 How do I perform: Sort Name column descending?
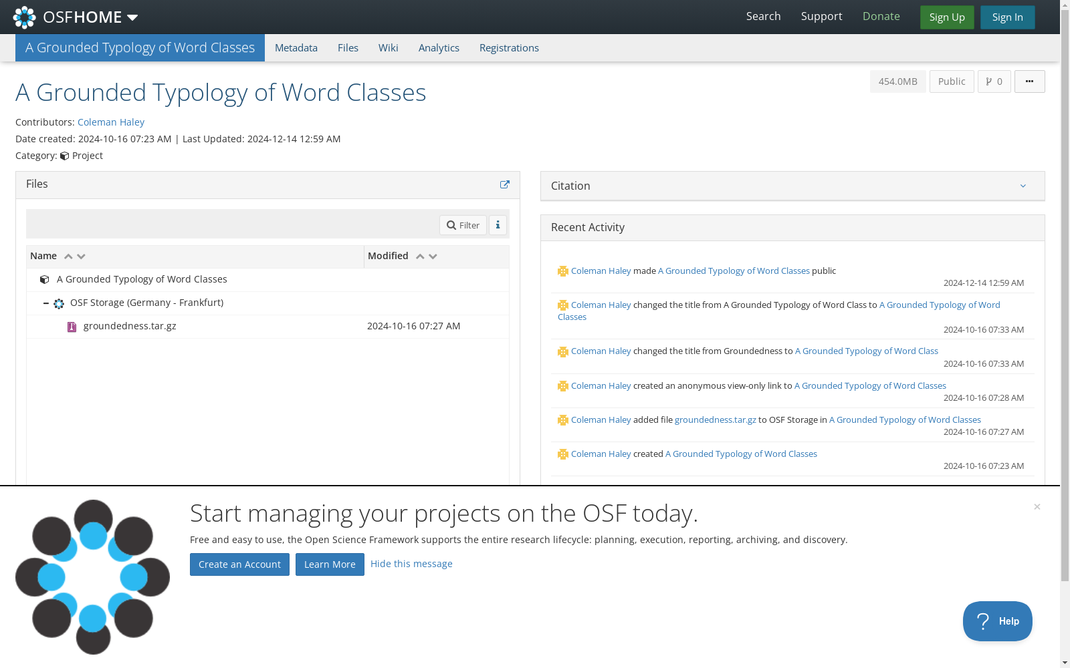[x=81, y=257]
